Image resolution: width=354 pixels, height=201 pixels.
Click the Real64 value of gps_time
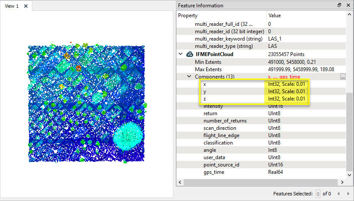(276, 172)
